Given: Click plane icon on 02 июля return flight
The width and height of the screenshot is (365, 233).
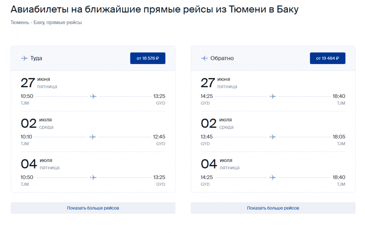Looking at the screenshot, I should [x=273, y=137].
